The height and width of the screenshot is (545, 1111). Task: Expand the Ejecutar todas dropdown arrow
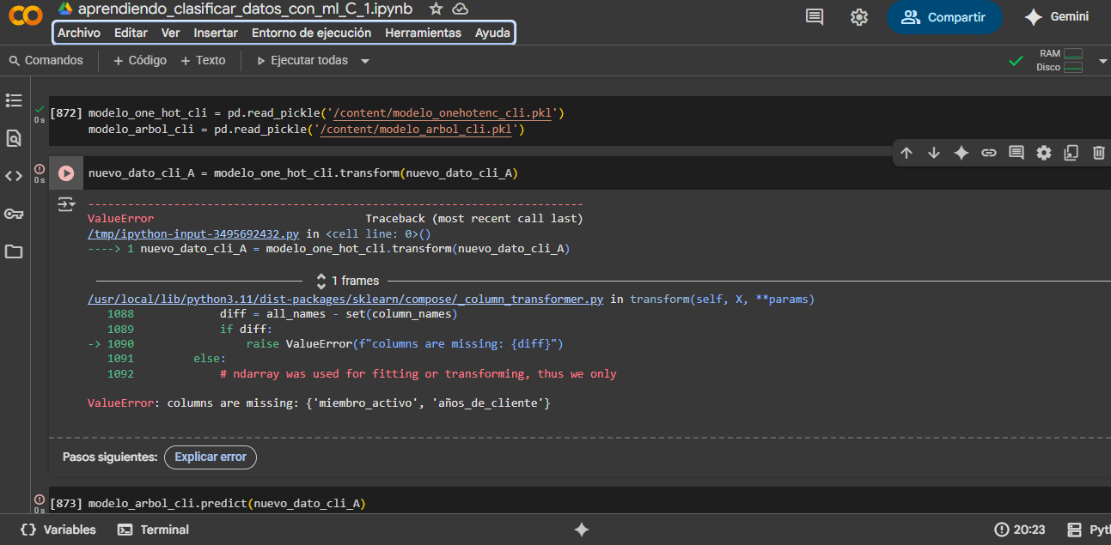[365, 61]
